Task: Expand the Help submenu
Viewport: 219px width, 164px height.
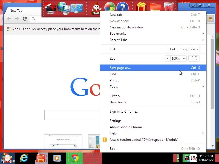Action: tap(153, 133)
